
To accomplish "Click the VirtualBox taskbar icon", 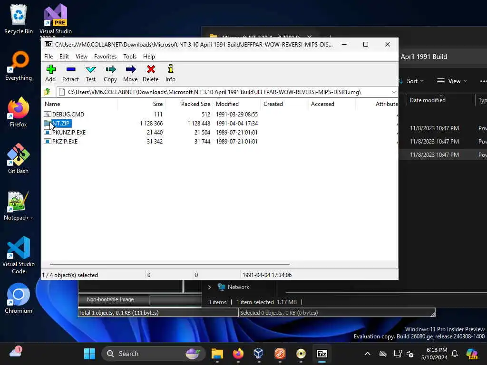I will click(259, 354).
